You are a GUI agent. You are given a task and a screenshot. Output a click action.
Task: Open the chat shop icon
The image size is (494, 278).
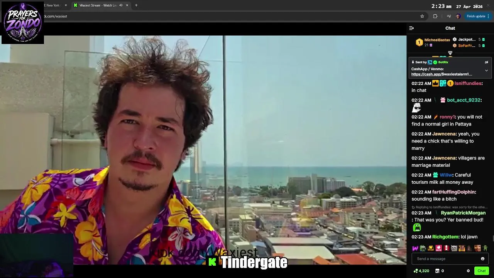[437, 271]
